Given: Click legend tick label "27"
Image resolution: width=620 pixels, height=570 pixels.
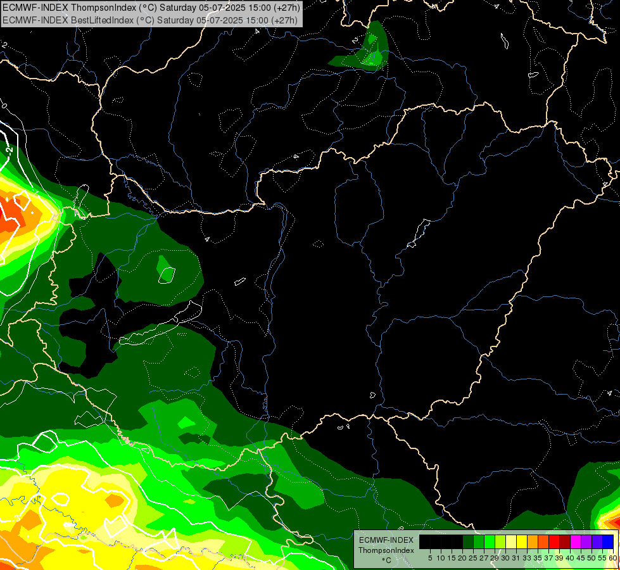Looking at the screenshot, I should [x=484, y=558].
